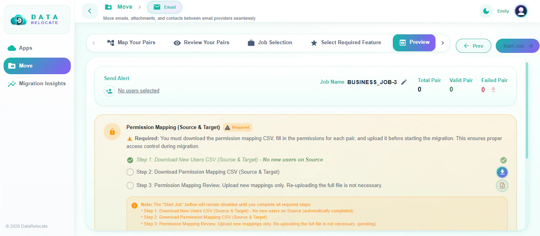Viewport: 540px width, 236px height.
Task: Click the Prev button
Action: [474, 46]
